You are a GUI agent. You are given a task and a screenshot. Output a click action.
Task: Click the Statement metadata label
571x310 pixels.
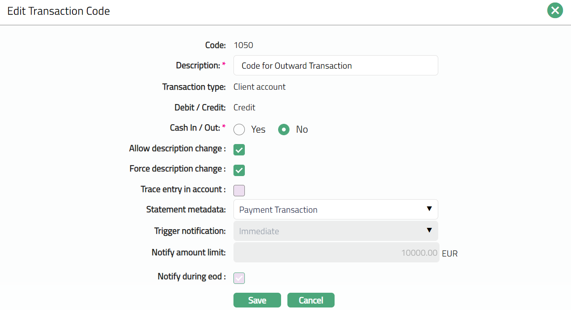tap(186, 210)
